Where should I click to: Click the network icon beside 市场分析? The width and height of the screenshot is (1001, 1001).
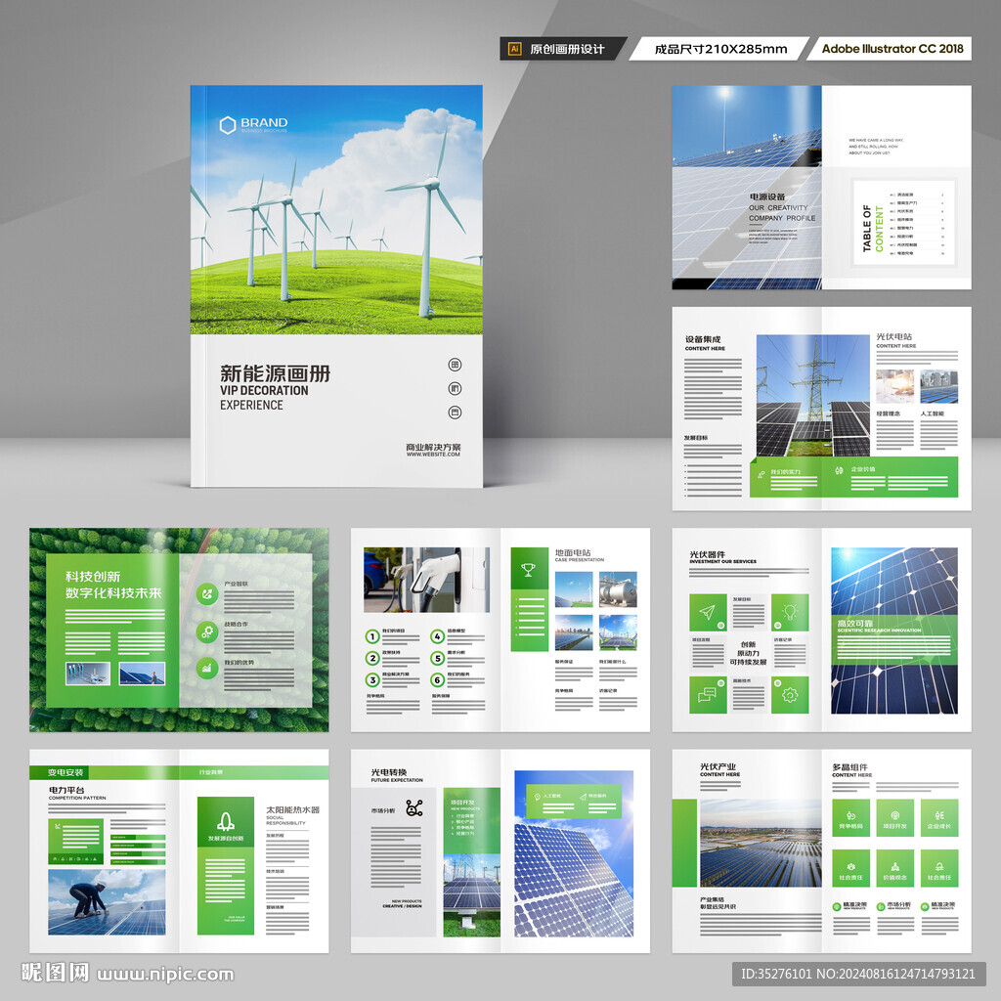click(414, 808)
